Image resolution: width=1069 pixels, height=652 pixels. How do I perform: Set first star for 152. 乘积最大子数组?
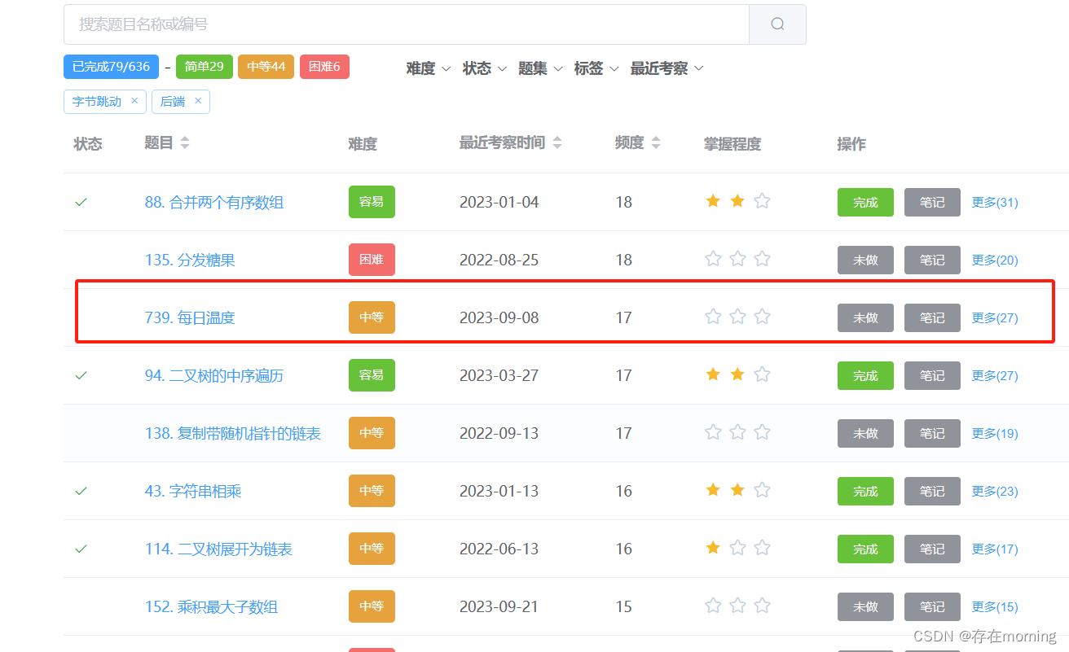713,606
